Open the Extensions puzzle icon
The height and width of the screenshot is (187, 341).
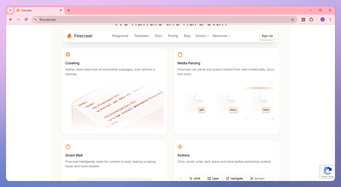[311, 20]
